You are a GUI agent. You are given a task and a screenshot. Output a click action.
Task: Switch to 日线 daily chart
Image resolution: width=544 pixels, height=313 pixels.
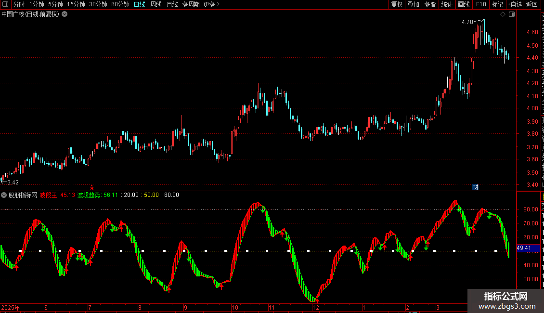coord(140,4)
